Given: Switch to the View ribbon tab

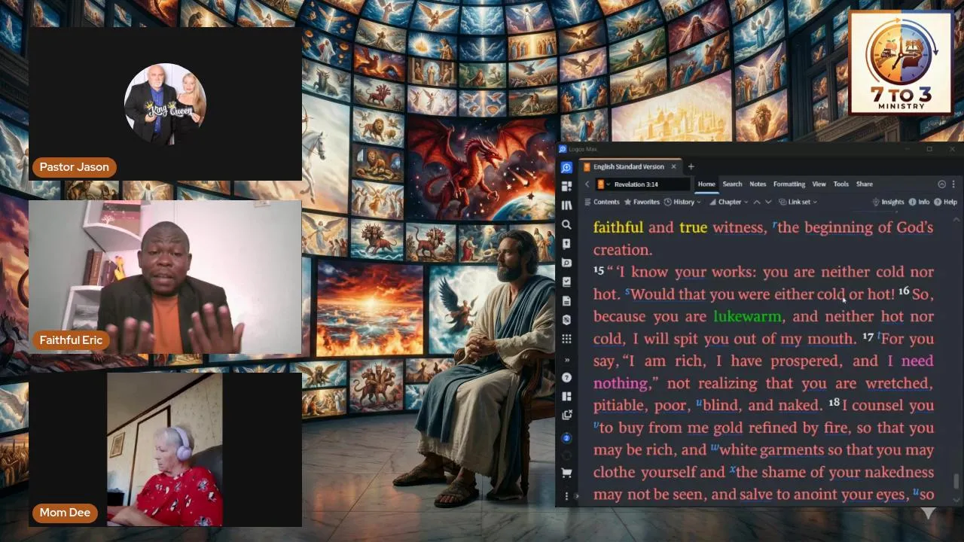Looking at the screenshot, I should 819,184.
